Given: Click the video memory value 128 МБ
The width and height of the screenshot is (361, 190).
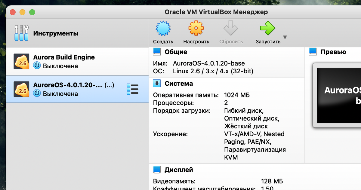Looking at the screenshot, I should 272,181.
